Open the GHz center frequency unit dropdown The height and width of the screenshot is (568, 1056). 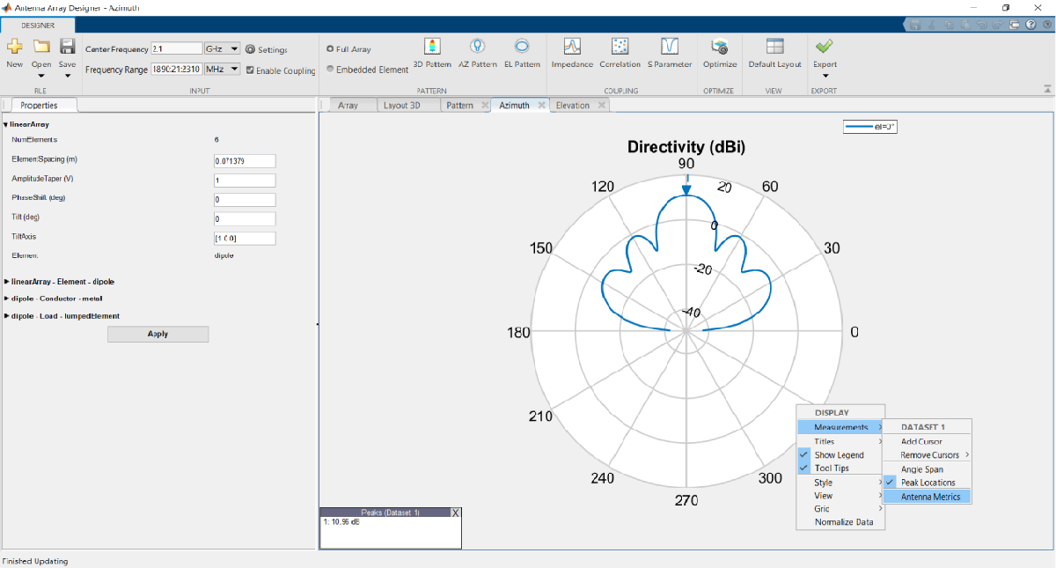coord(222,49)
